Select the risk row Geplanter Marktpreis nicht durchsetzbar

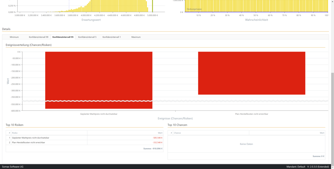(x=31, y=138)
